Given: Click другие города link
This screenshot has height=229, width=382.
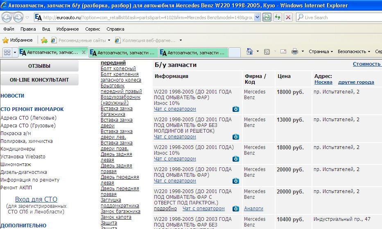Looking at the screenshot, I should [356, 82].
